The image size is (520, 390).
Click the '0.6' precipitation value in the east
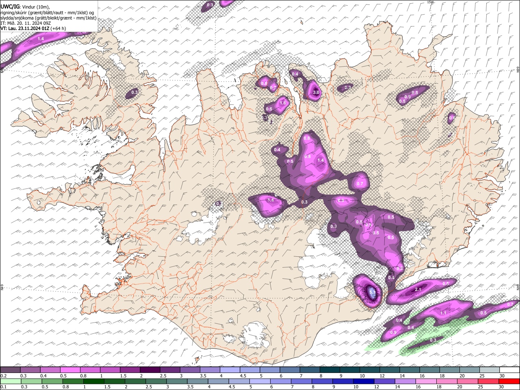pos(452,117)
